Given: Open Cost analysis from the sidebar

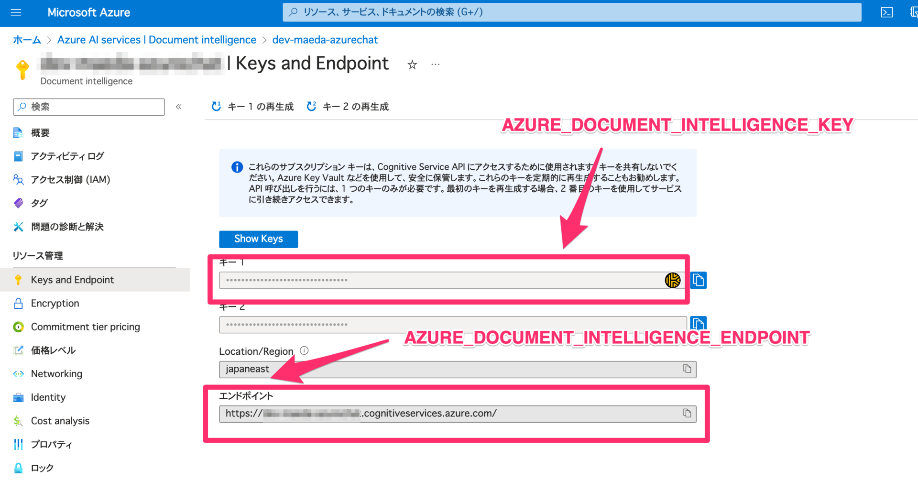Looking at the screenshot, I should 60,421.
